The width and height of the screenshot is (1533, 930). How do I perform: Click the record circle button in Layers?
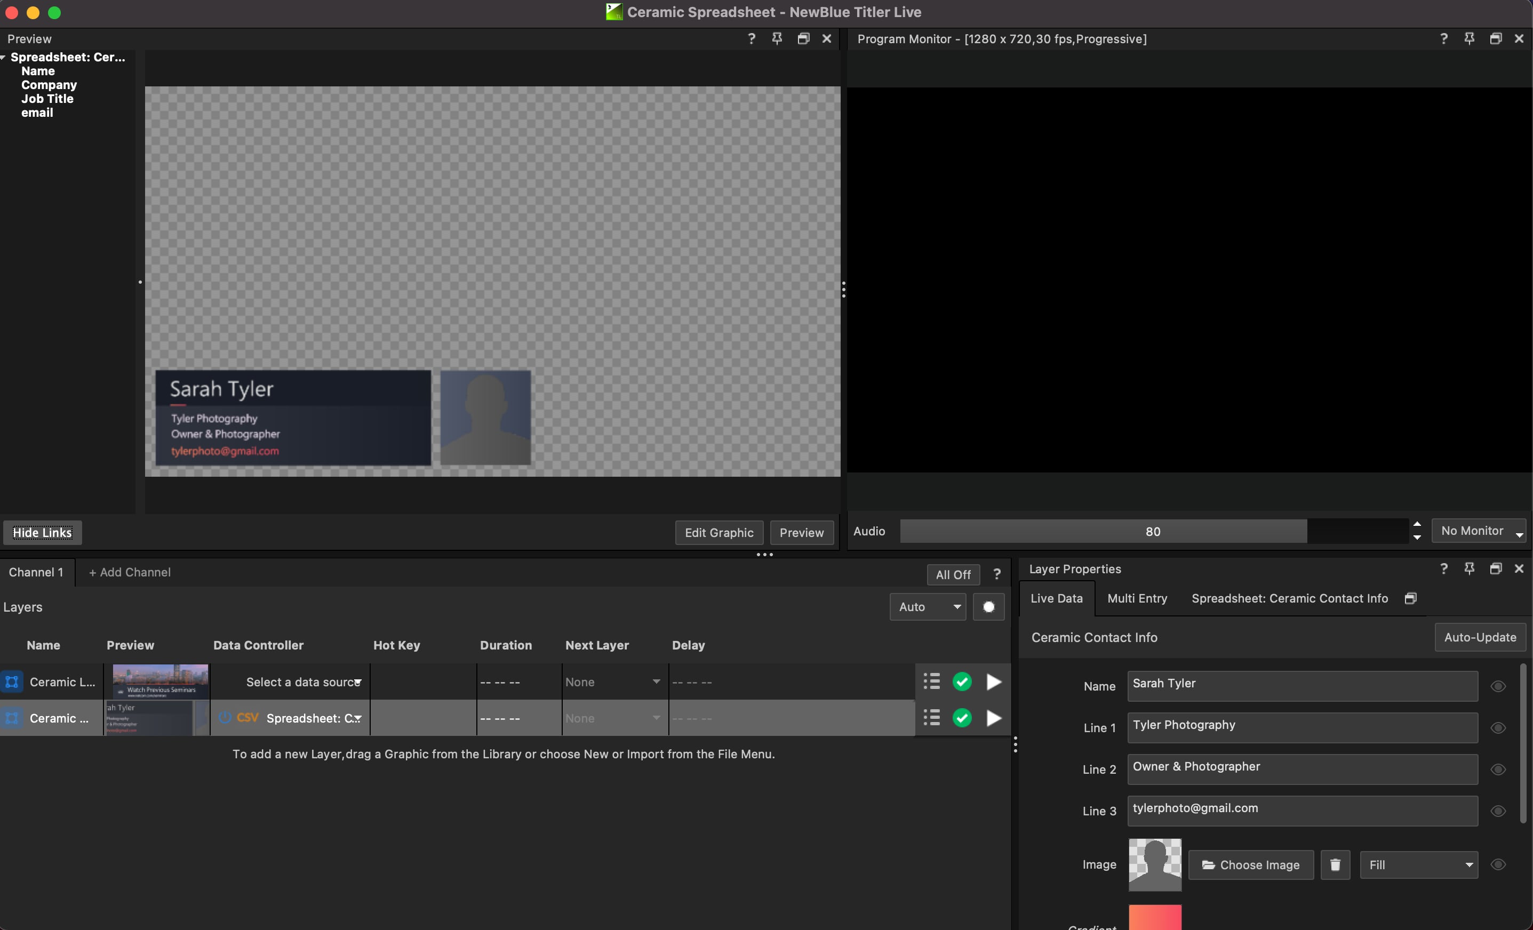coord(988,606)
